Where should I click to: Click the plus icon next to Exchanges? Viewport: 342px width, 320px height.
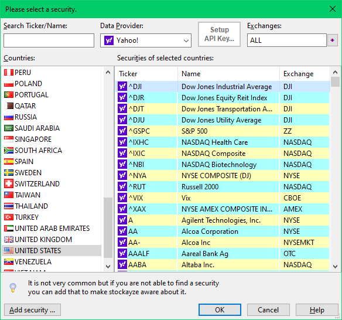click(333, 40)
